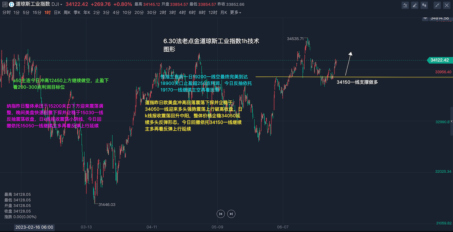
Task: Expand the DJI symbol dropdown arrow
Action: click(62, 5)
